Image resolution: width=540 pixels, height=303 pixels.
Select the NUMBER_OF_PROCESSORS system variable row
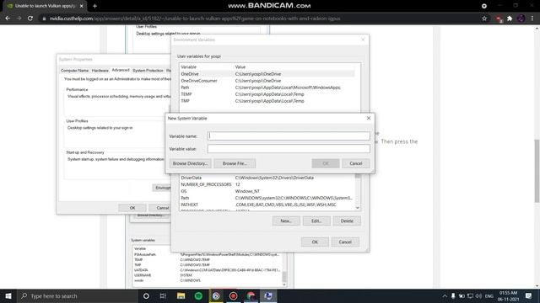tap(267, 184)
